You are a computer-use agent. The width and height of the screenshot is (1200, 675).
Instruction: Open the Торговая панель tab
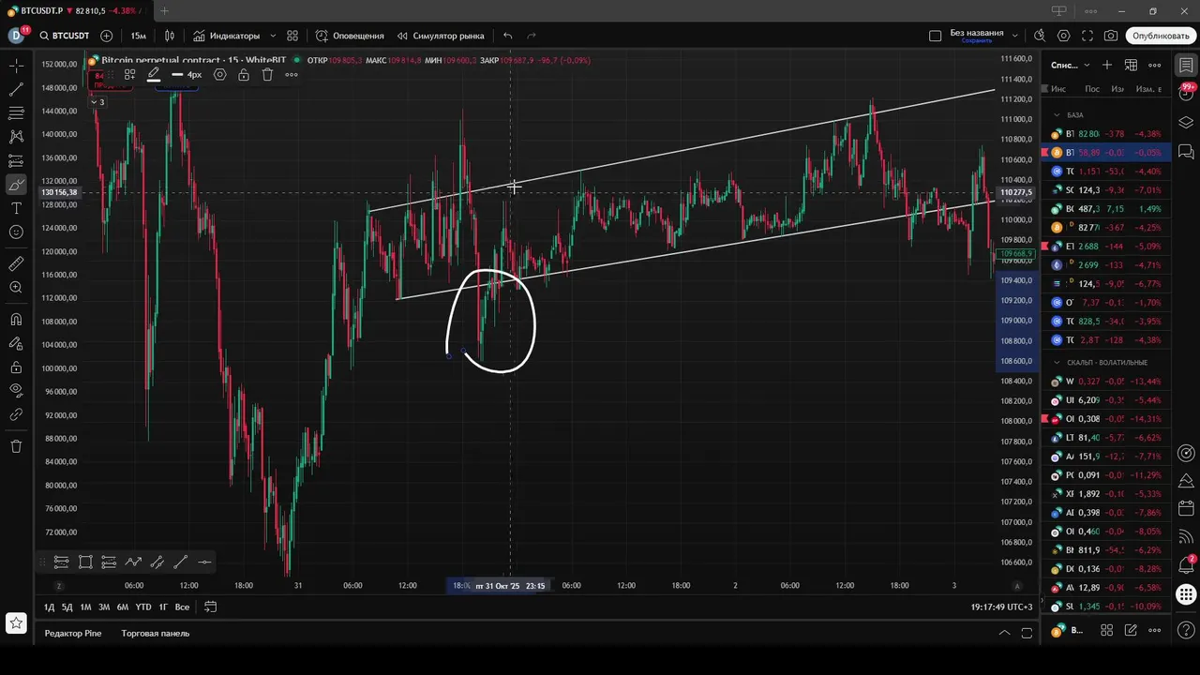click(x=155, y=633)
